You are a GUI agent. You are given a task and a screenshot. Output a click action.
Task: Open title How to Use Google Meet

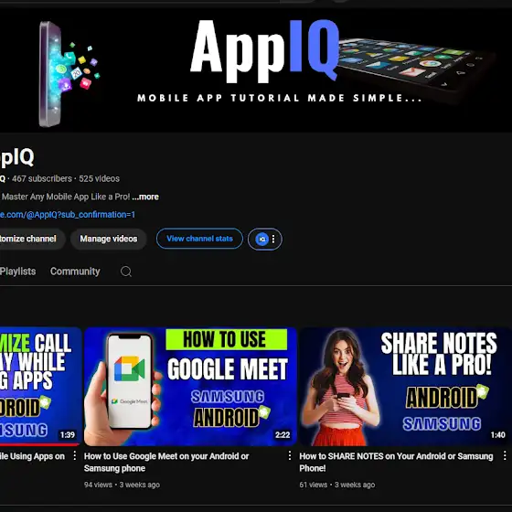pos(166,462)
